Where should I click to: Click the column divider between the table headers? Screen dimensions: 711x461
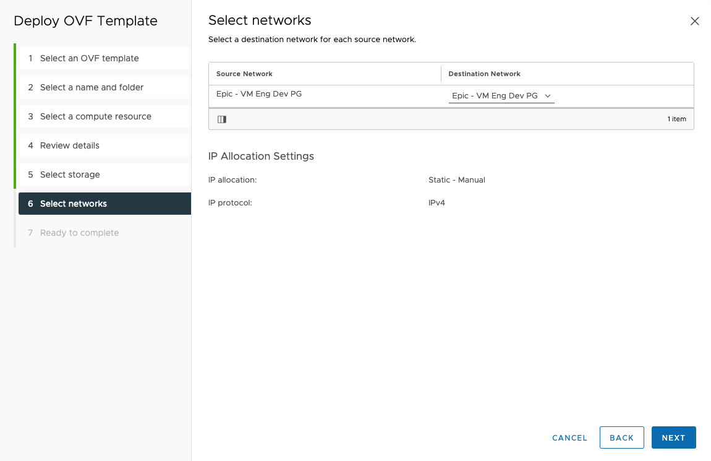(x=441, y=74)
